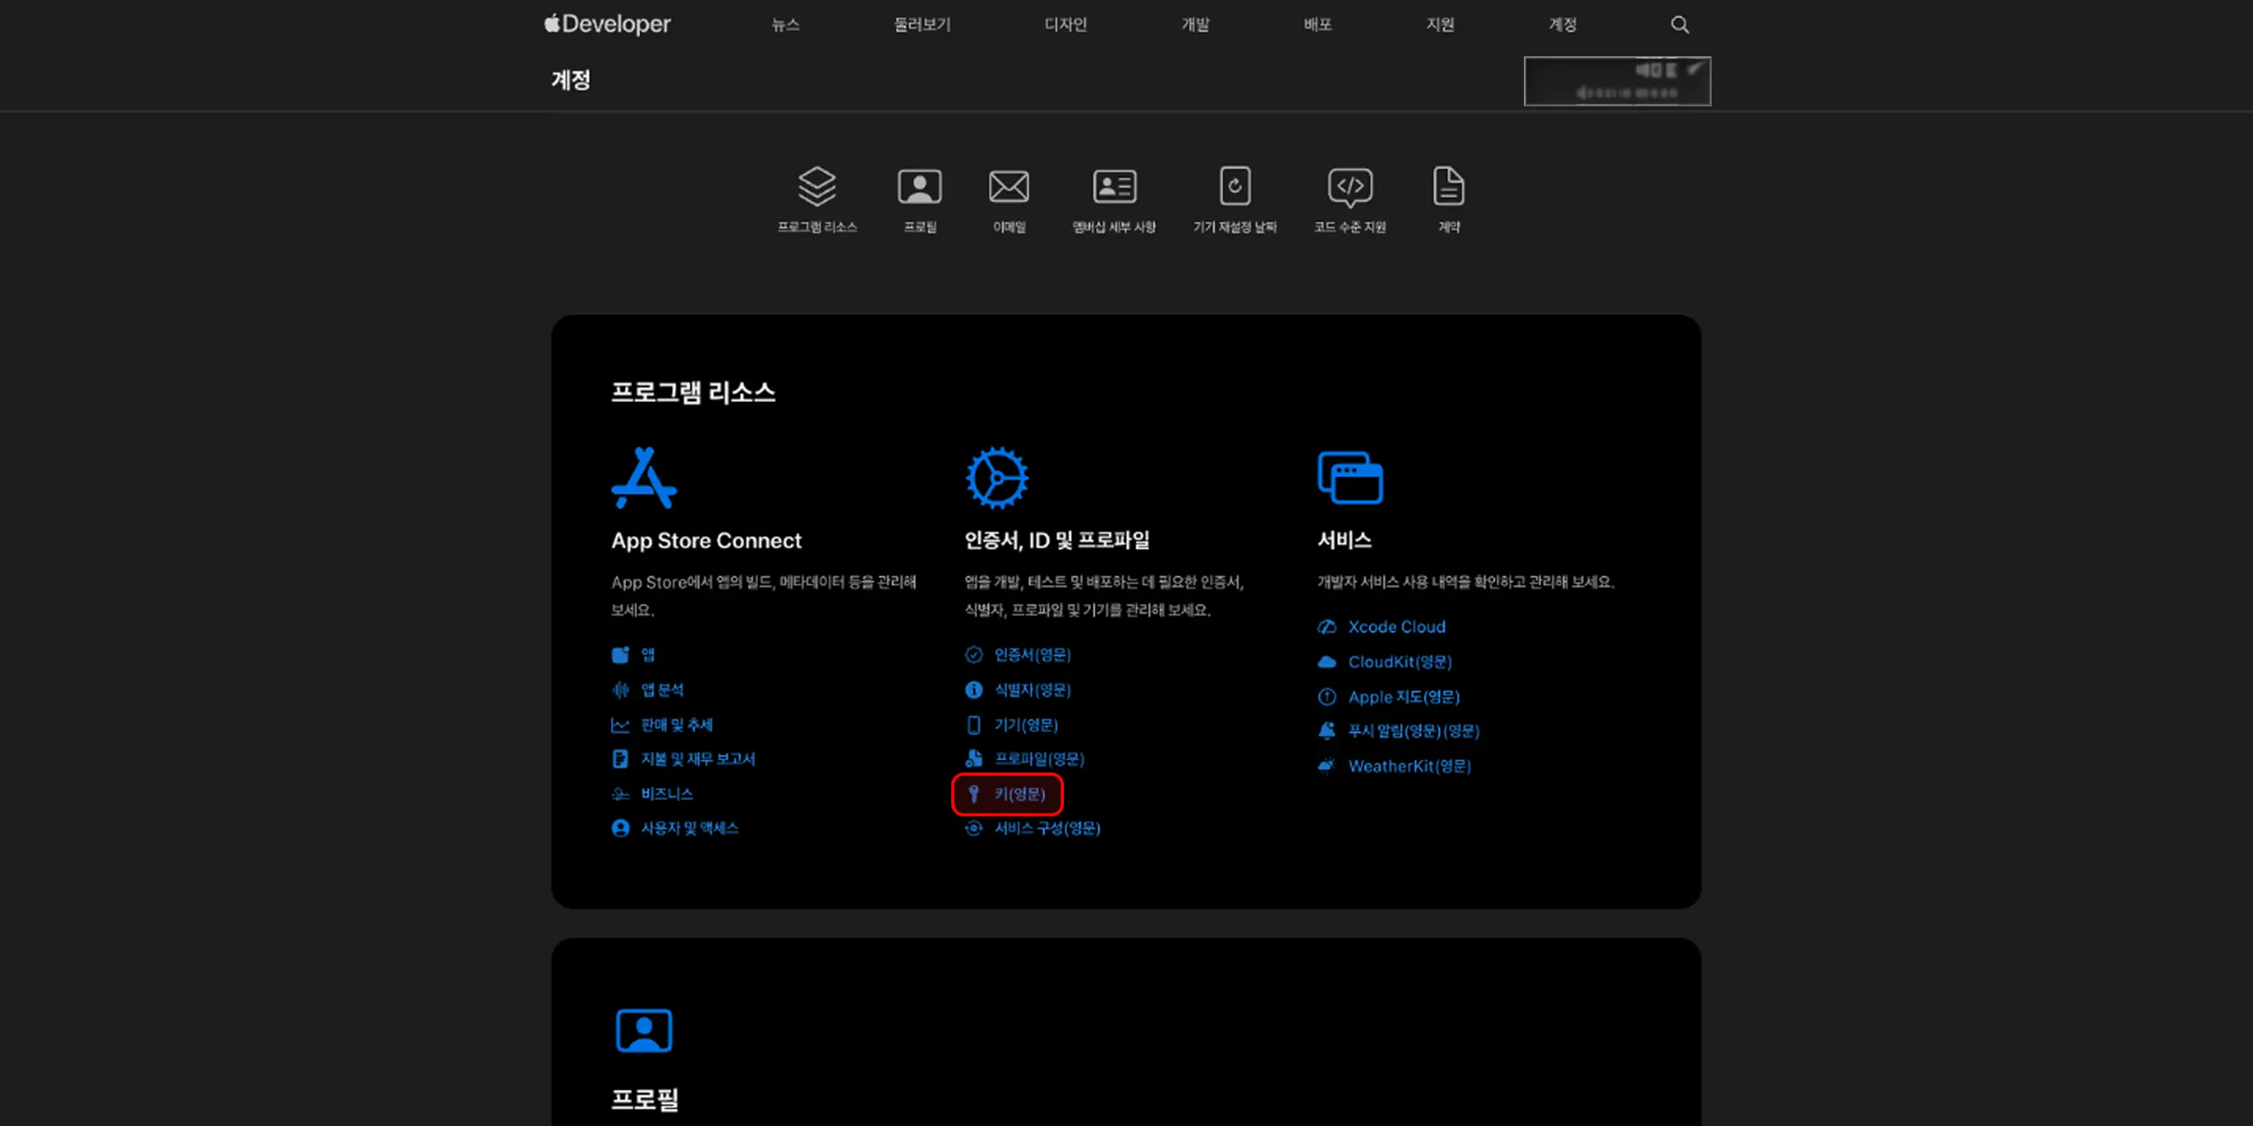The image size is (2253, 1126).
Task: Open the 지원 navigation menu
Action: point(1439,24)
